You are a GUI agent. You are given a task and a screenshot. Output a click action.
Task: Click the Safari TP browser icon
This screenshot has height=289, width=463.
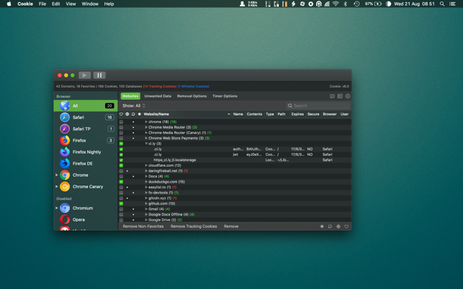(65, 129)
